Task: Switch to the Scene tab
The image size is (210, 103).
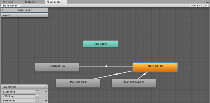Action: 8,2
